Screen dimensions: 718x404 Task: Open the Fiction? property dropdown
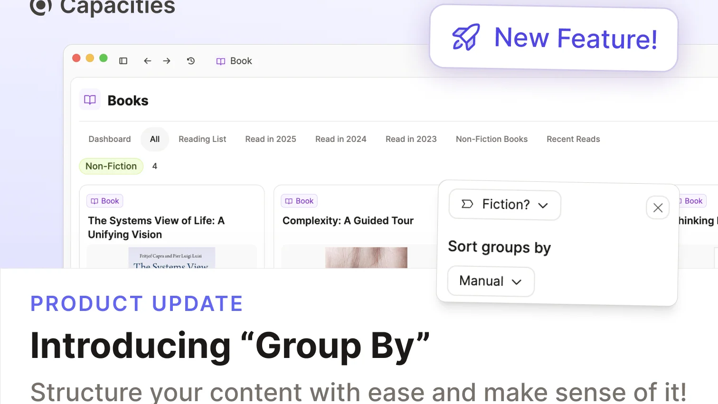pyautogui.click(x=505, y=205)
